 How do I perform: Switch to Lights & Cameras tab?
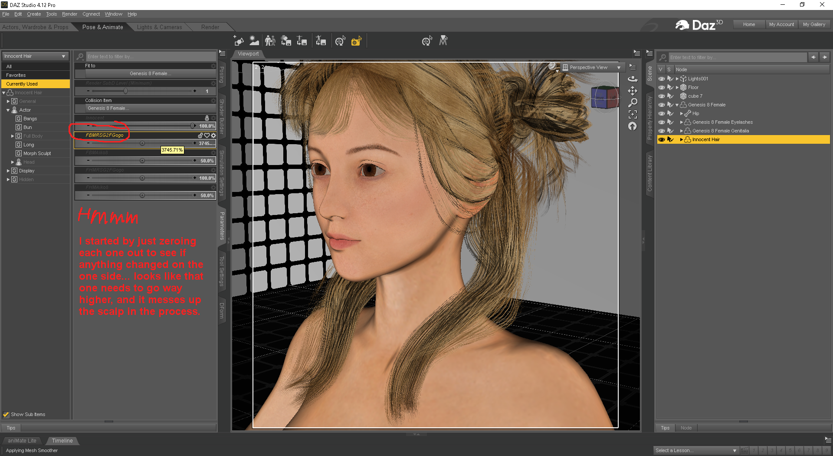[x=159, y=27]
